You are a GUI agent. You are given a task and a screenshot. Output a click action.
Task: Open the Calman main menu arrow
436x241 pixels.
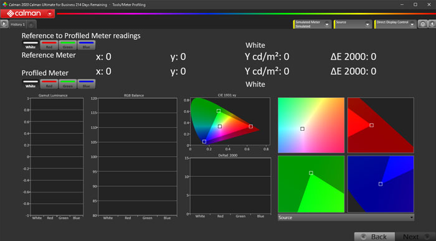click(50, 13)
